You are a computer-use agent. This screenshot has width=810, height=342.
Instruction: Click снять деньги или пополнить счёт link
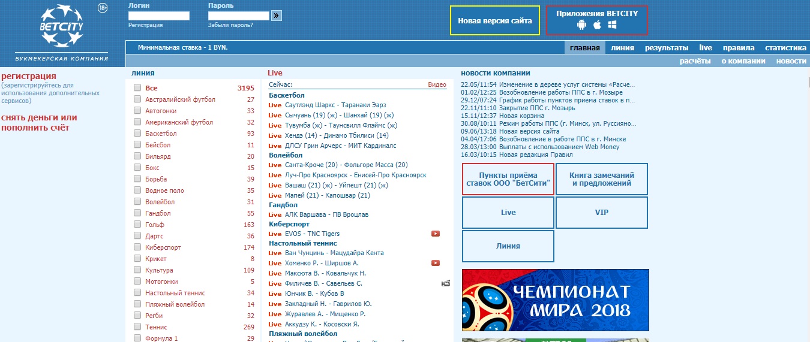39,123
